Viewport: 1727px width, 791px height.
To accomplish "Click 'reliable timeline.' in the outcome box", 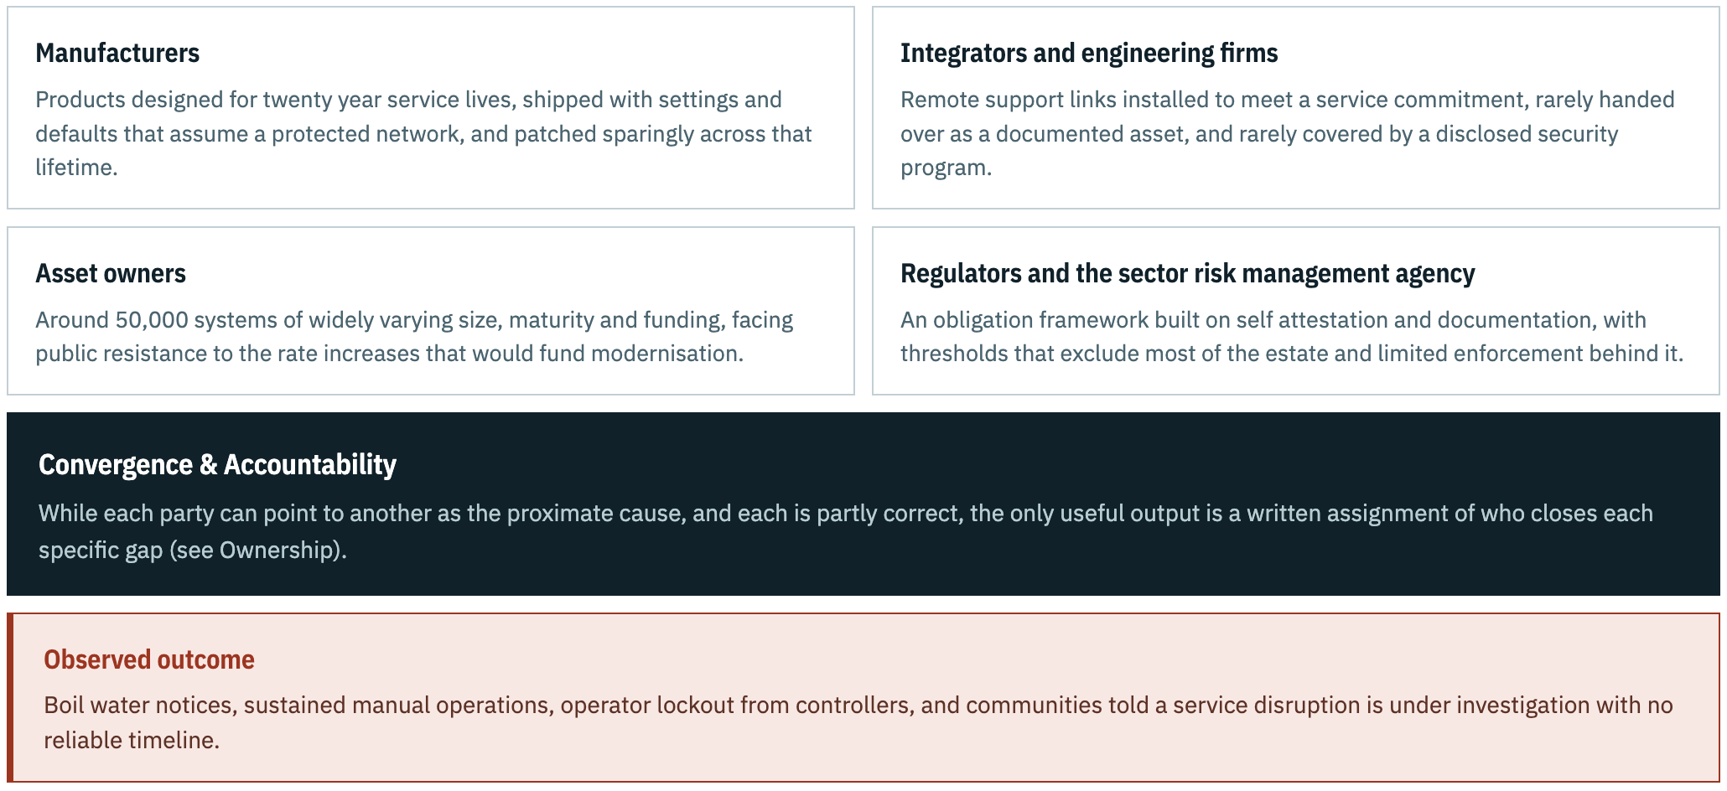I will click(x=132, y=740).
